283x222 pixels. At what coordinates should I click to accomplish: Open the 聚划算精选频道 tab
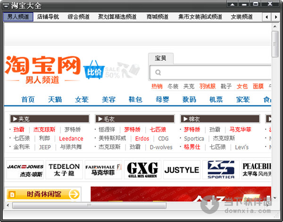point(117,17)
